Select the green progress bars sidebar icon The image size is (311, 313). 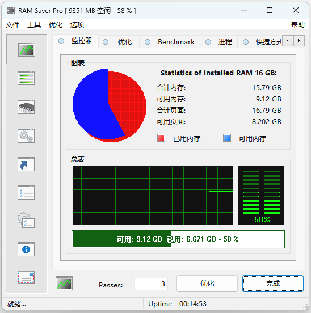click(x=26, y=78)
